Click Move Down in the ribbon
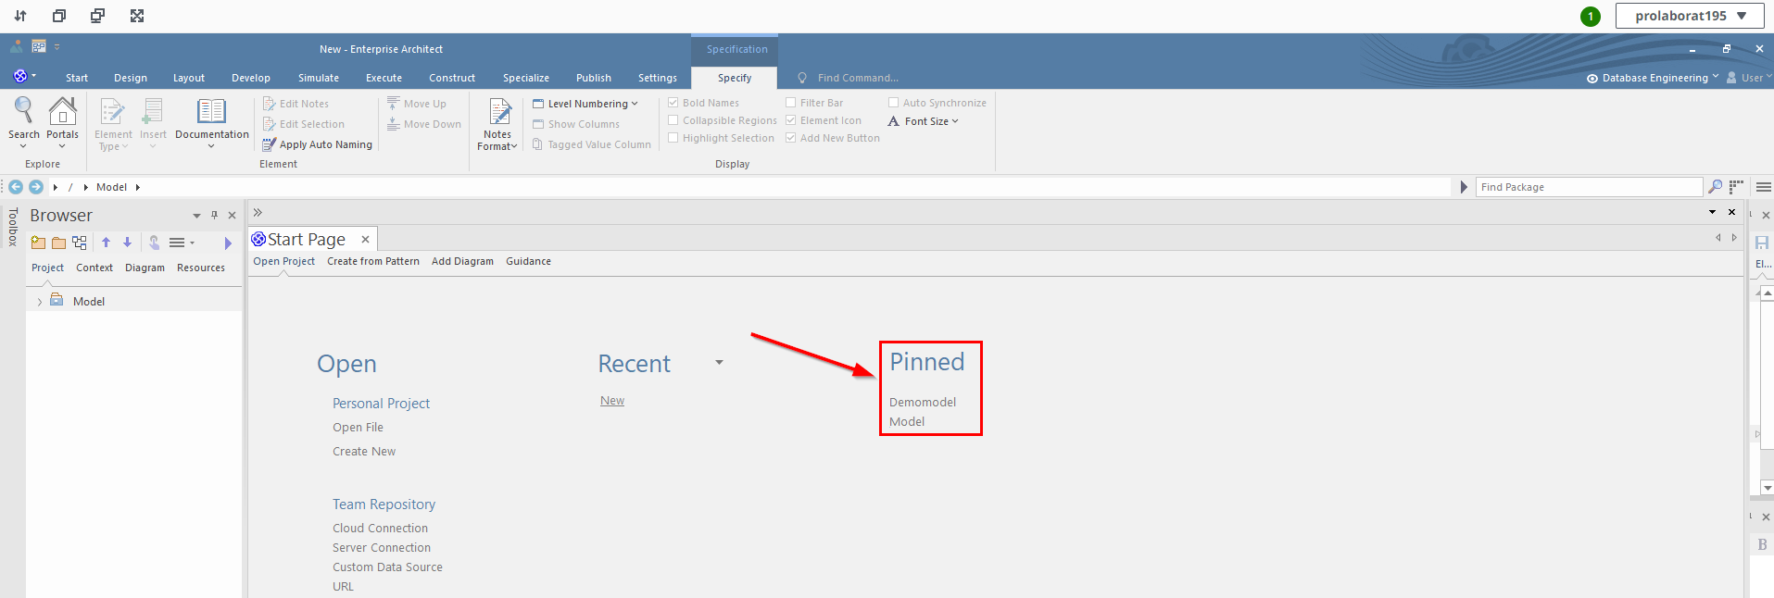 [x=424, y=124]
